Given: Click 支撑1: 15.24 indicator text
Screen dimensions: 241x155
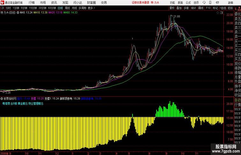Looking at the screenshot, I should tap(52, 99).
